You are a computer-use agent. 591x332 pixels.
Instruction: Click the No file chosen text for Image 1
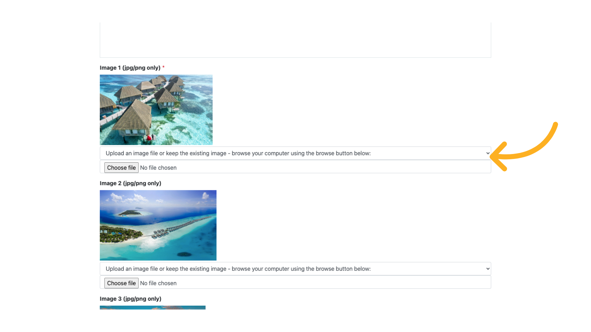[158, 168]
